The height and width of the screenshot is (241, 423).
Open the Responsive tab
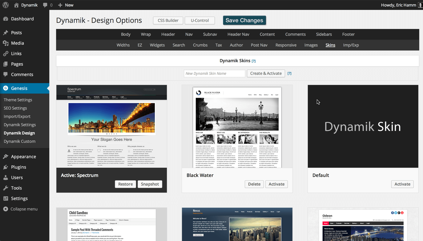[286, 45]
